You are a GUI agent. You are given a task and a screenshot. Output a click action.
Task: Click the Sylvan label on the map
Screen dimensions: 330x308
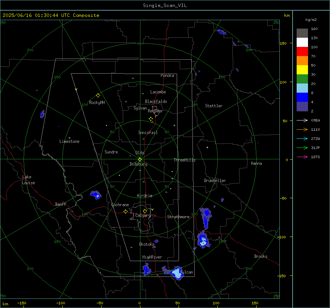tap(140, 108)
